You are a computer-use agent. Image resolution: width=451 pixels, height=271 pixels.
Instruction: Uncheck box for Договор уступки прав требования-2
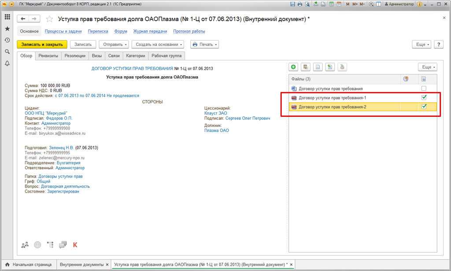point(424,107)
